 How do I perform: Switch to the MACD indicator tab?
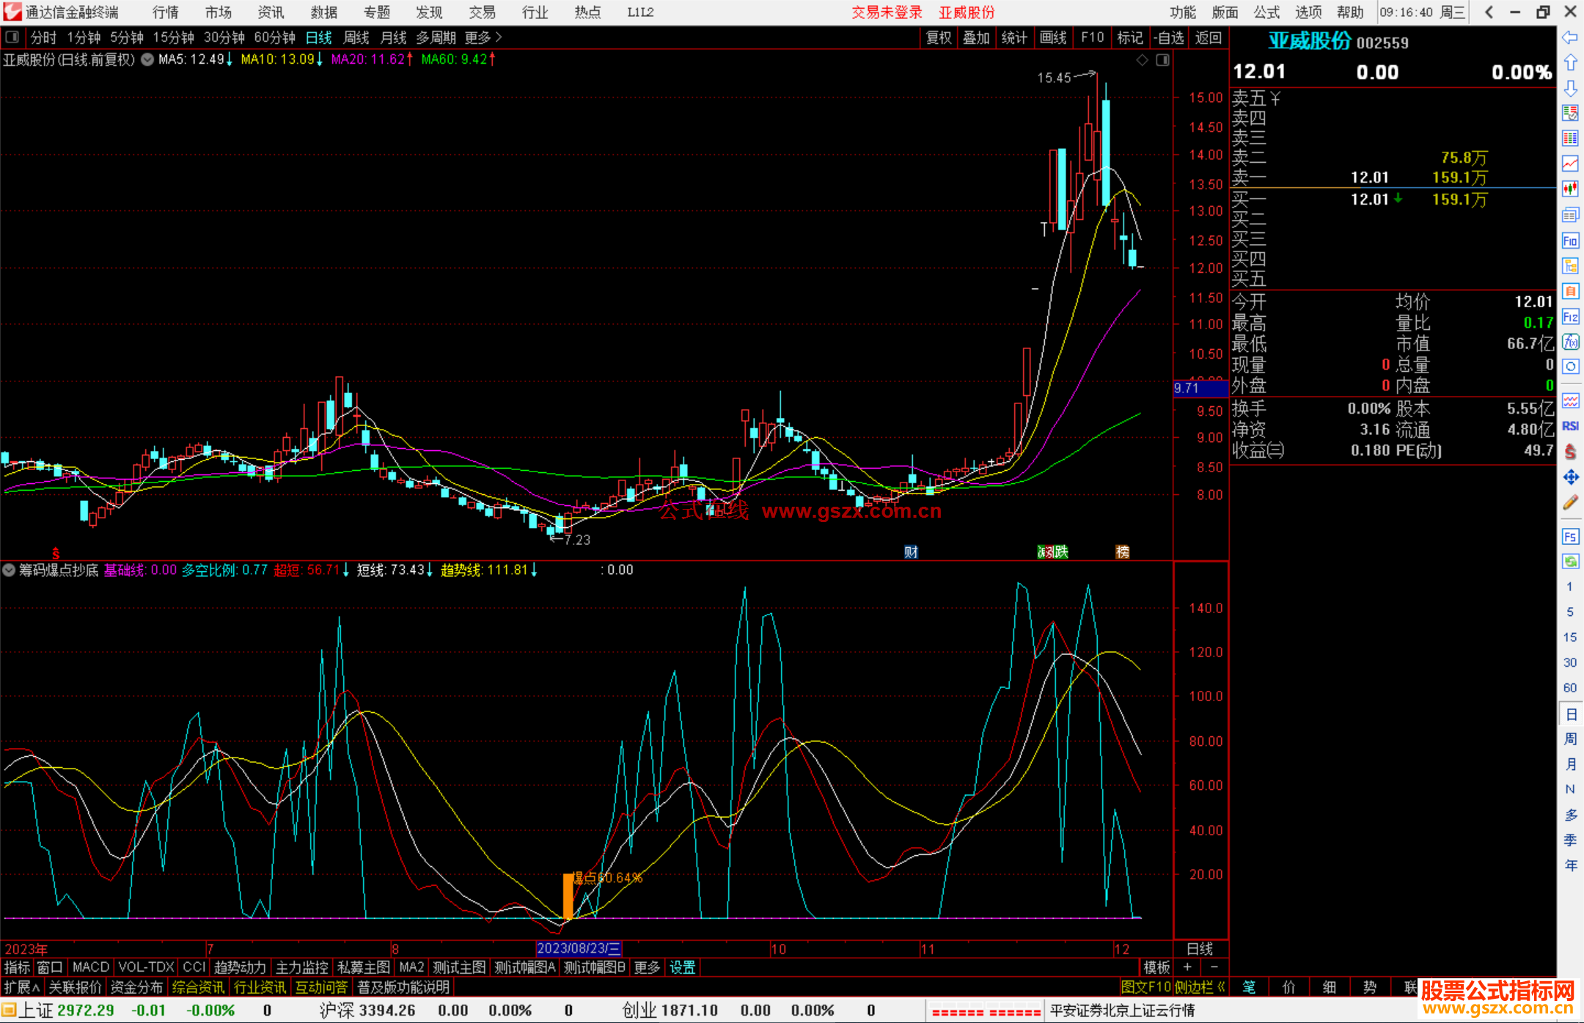[x=91, y=967]
